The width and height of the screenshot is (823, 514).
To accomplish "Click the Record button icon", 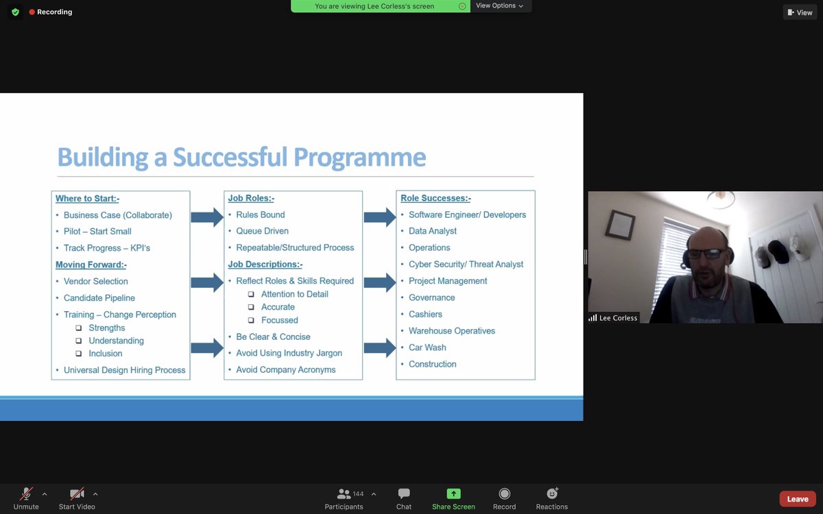I will tap(504, 493).
